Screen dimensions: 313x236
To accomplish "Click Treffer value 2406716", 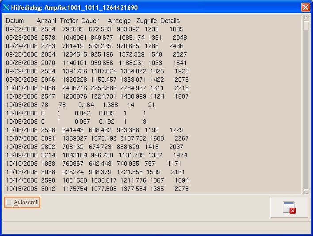I will pos(75,88).
